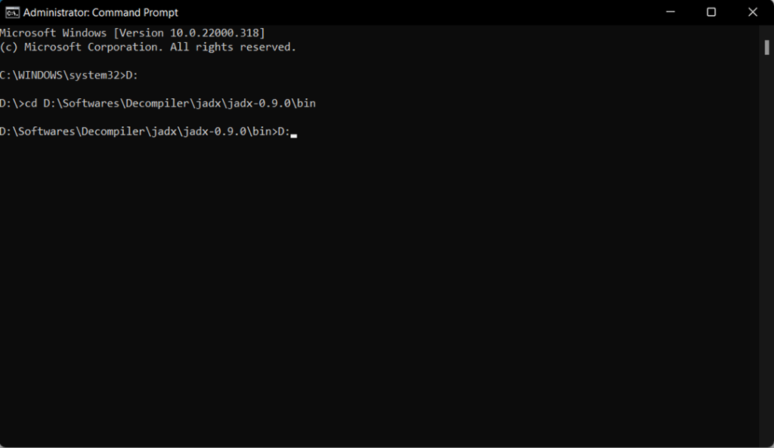
Task: Click the 'Administrator: Command Prompt' title text
Action: point(101,13)
